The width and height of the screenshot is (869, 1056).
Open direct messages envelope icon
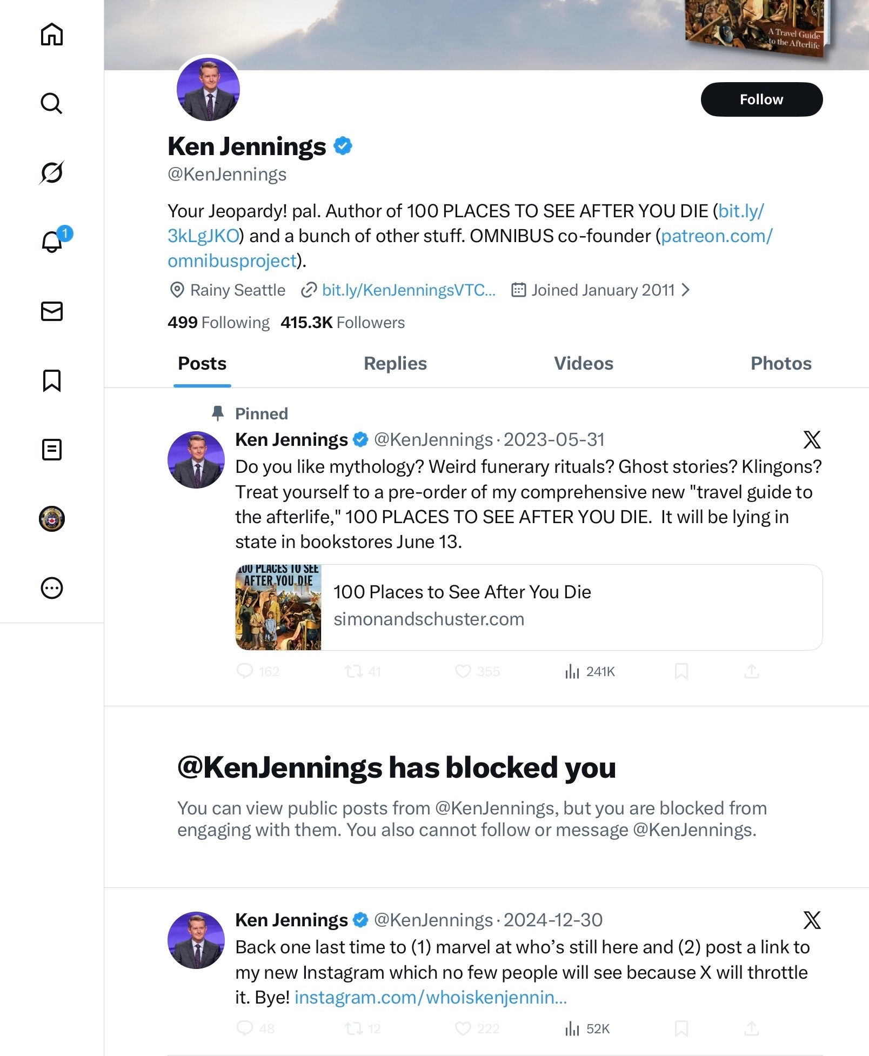[x=52, y=311]
